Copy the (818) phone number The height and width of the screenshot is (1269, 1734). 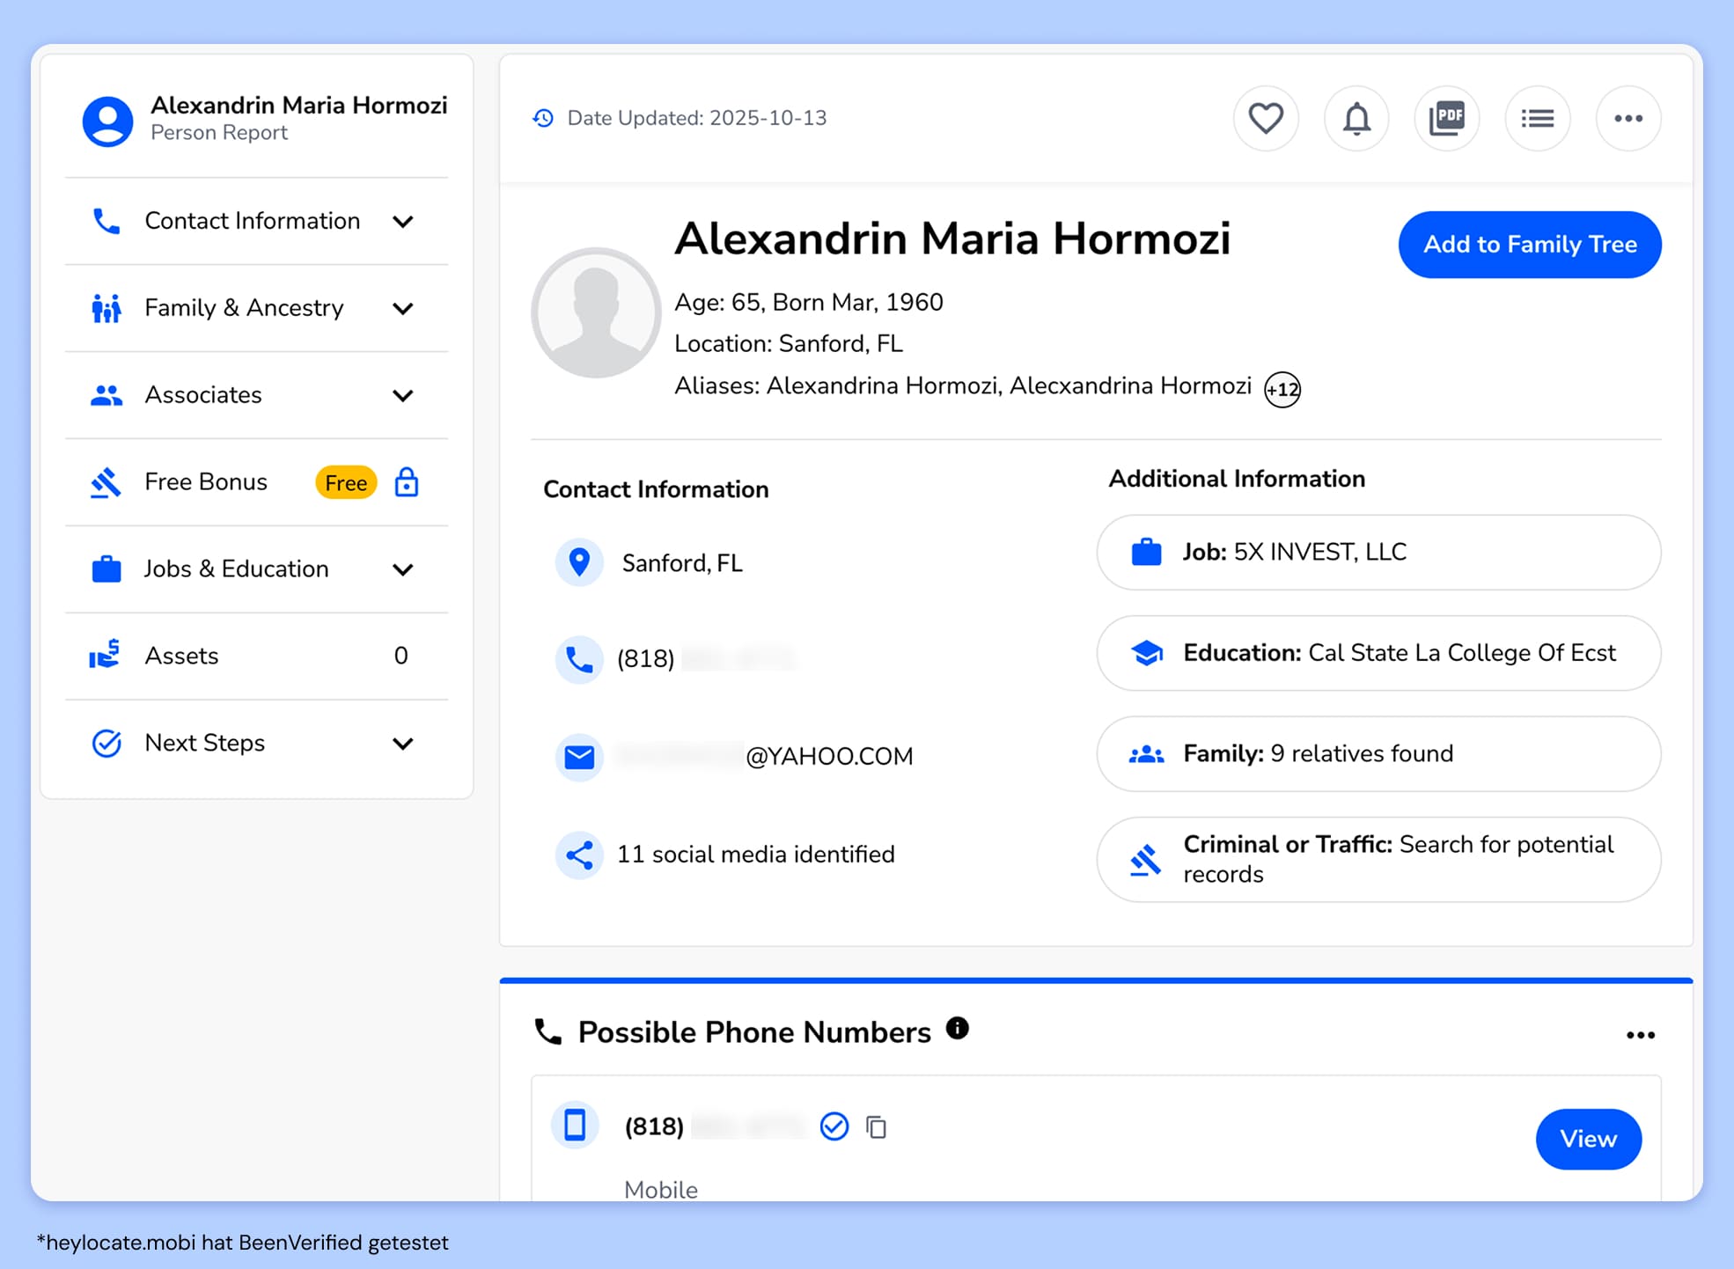pos(876,1127)
